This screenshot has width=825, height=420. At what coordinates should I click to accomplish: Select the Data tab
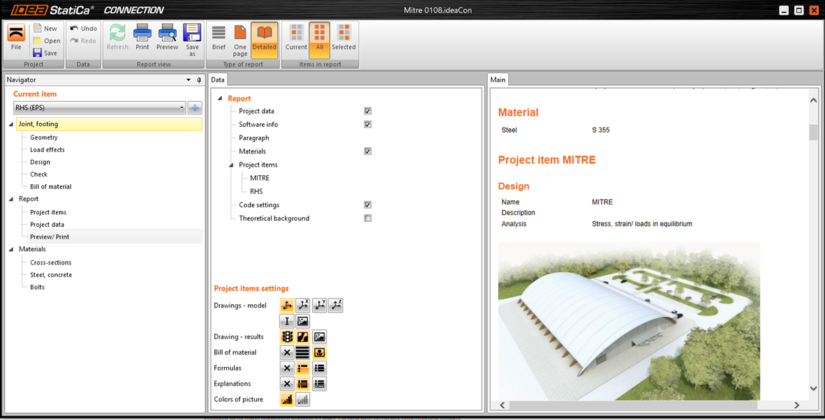click(x=218, y=80)
